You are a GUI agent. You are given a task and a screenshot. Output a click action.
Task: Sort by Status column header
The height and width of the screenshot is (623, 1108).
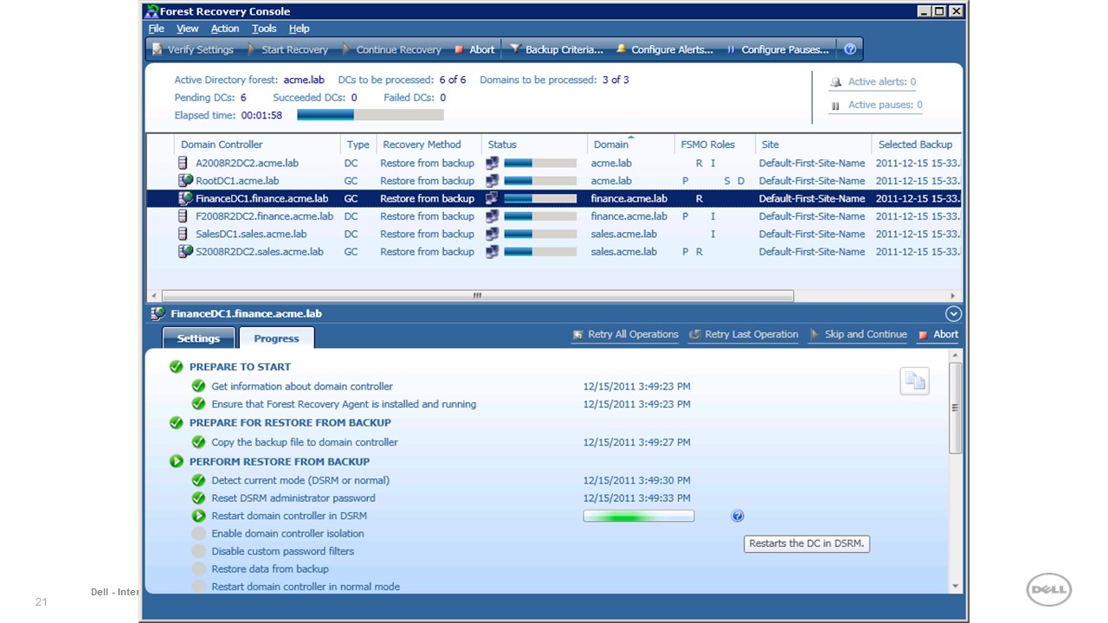(x=534, y=145)
